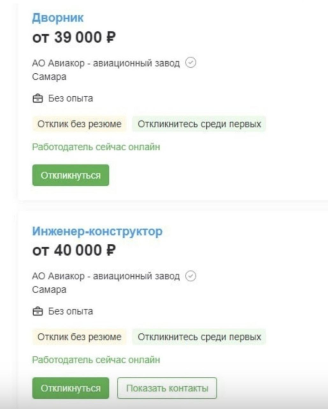Select Отклик без резюме tag in Инженер-конструктор listing

click(79, 337)
